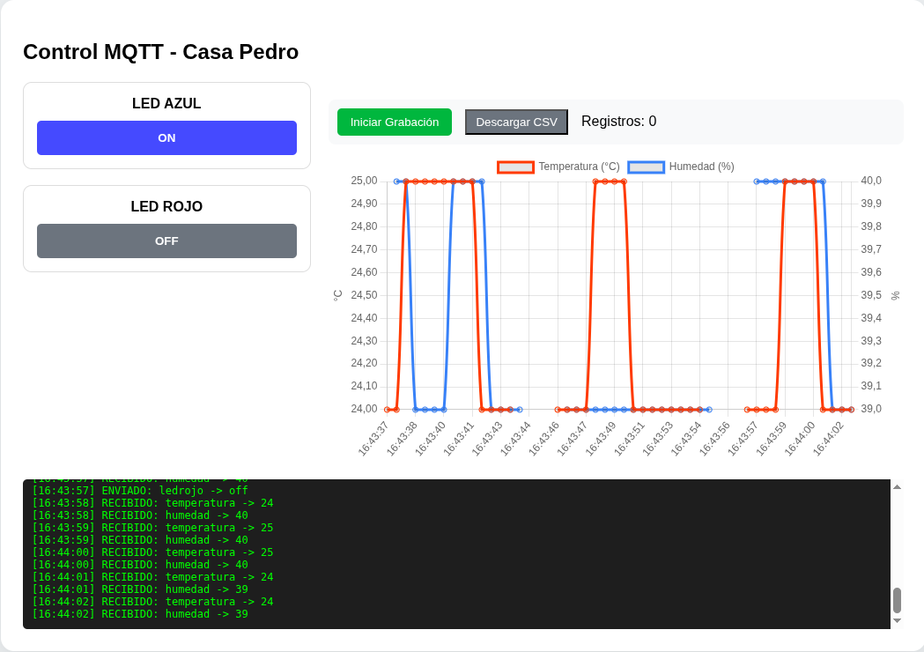Click log scrollbar down arrow
Viewport: 924px width, 652px height.
(897, 621)
